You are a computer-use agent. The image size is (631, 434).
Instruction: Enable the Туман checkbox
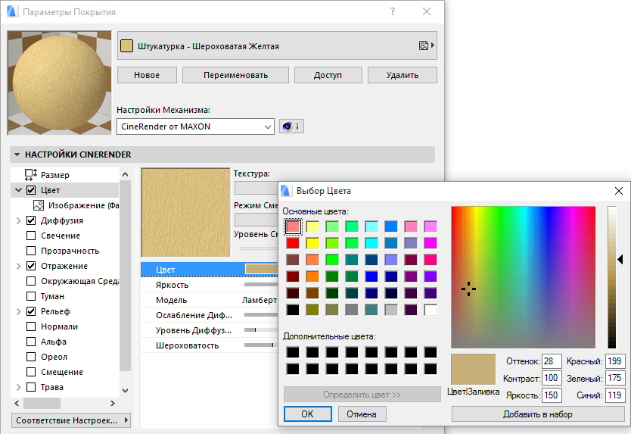pyautogui.click(x=31, y=296)
